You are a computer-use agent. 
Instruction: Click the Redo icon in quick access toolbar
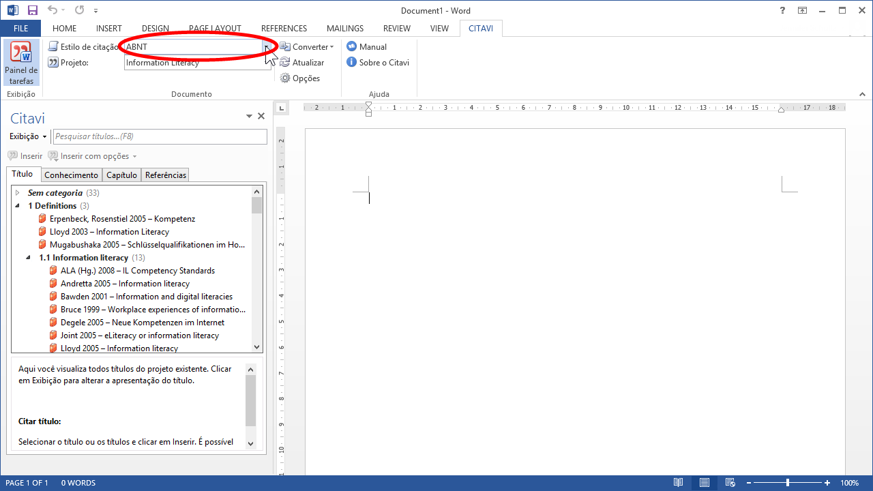click(79, 10)
